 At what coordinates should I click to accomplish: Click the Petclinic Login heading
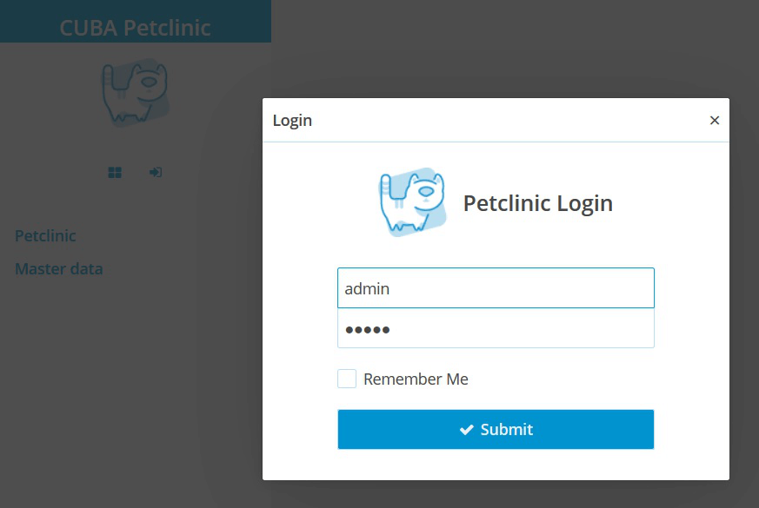537,202
